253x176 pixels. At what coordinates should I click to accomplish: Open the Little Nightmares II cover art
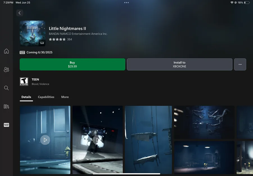coord(33,34)
